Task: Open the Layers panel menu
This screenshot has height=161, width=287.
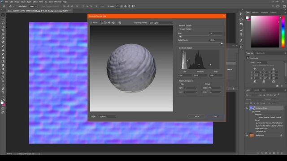Action: click(x=285, y=90)
